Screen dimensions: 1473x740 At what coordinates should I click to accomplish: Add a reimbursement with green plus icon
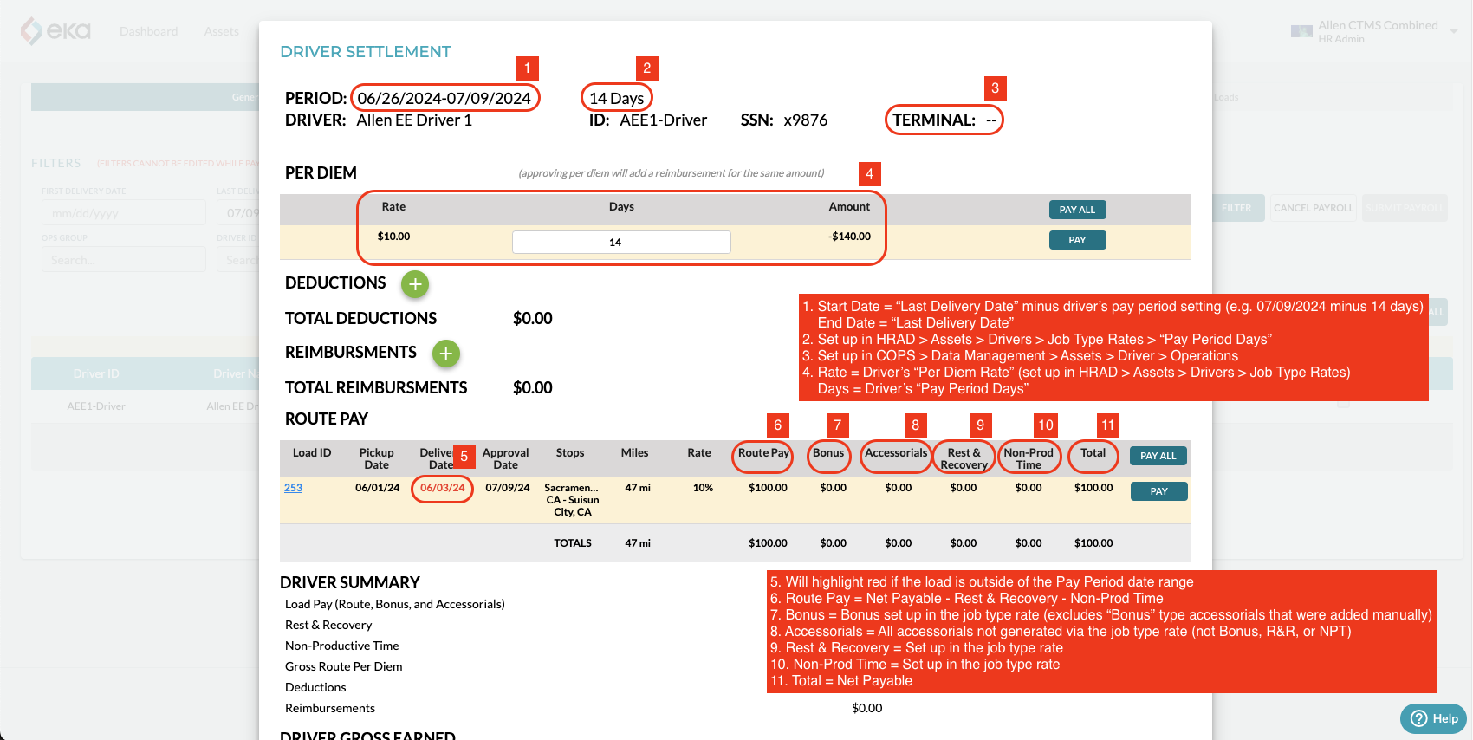coord(445,353)
